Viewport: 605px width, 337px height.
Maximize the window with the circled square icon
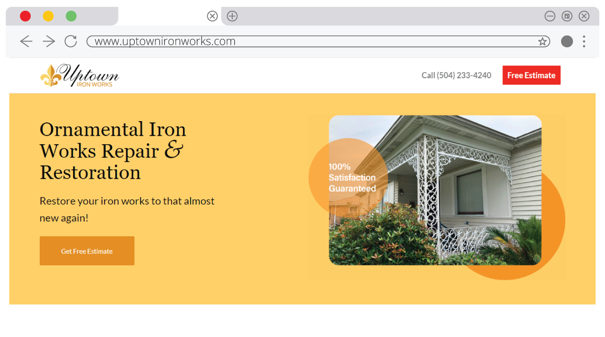567,16
